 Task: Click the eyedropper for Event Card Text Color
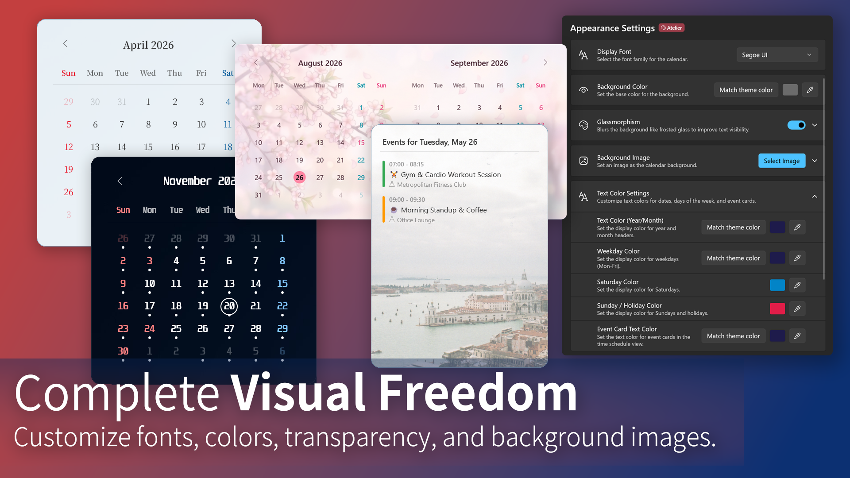tap(797, 336)
